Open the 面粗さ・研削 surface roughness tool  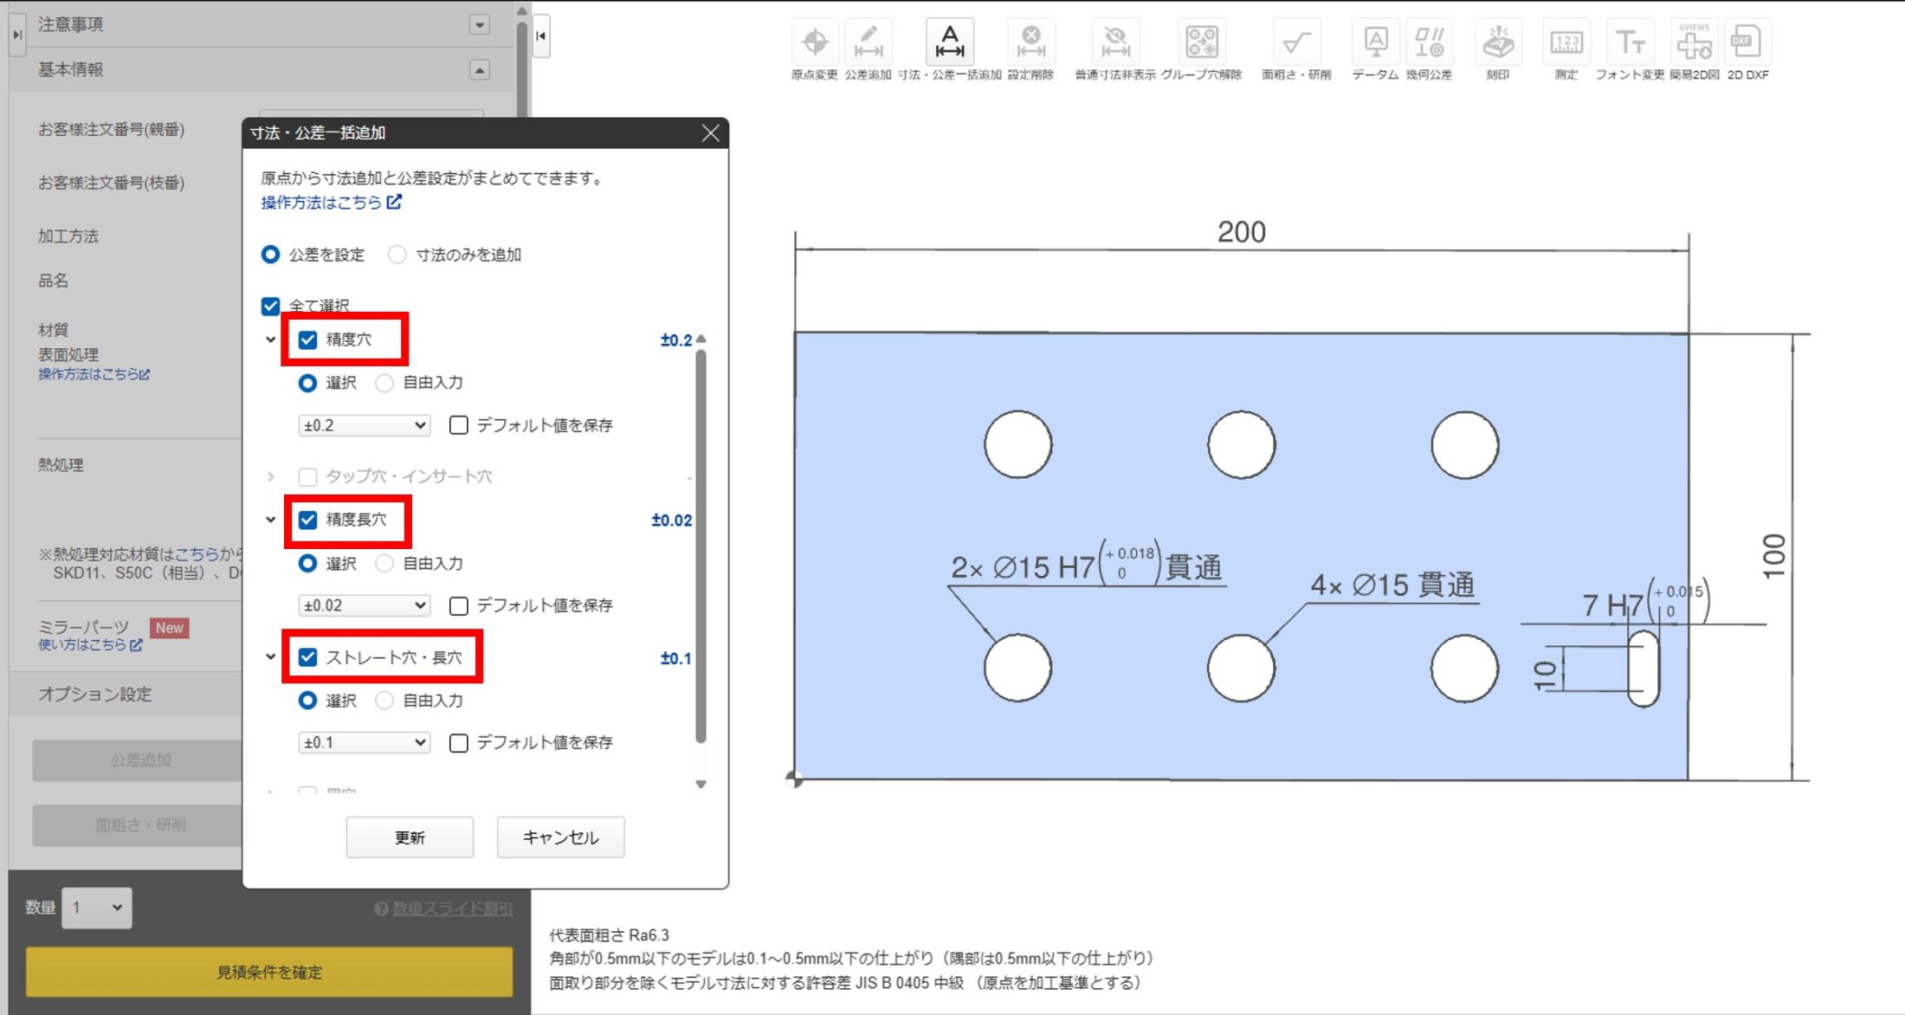tap(1295, 42)
